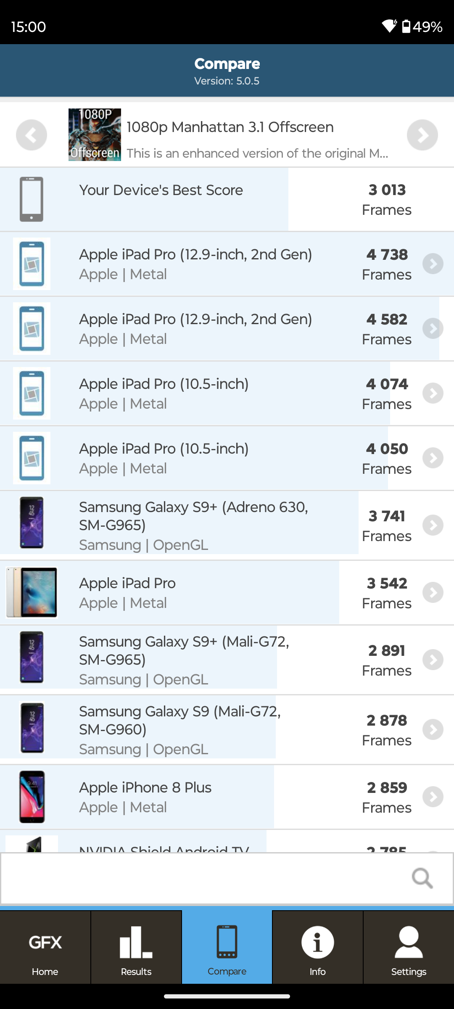Viewport: 454px width, 1009px height.
Task: Expand Galaxy S9+ Adreno 630 chevron
Action: [x=433, y=526]
